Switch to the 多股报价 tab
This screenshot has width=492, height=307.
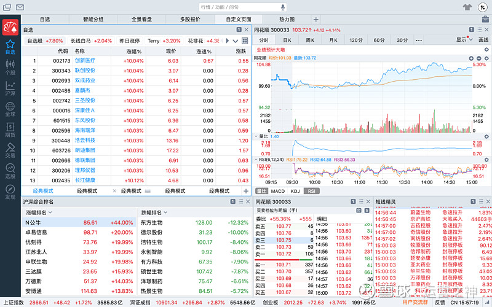click(x=190, y=20)
